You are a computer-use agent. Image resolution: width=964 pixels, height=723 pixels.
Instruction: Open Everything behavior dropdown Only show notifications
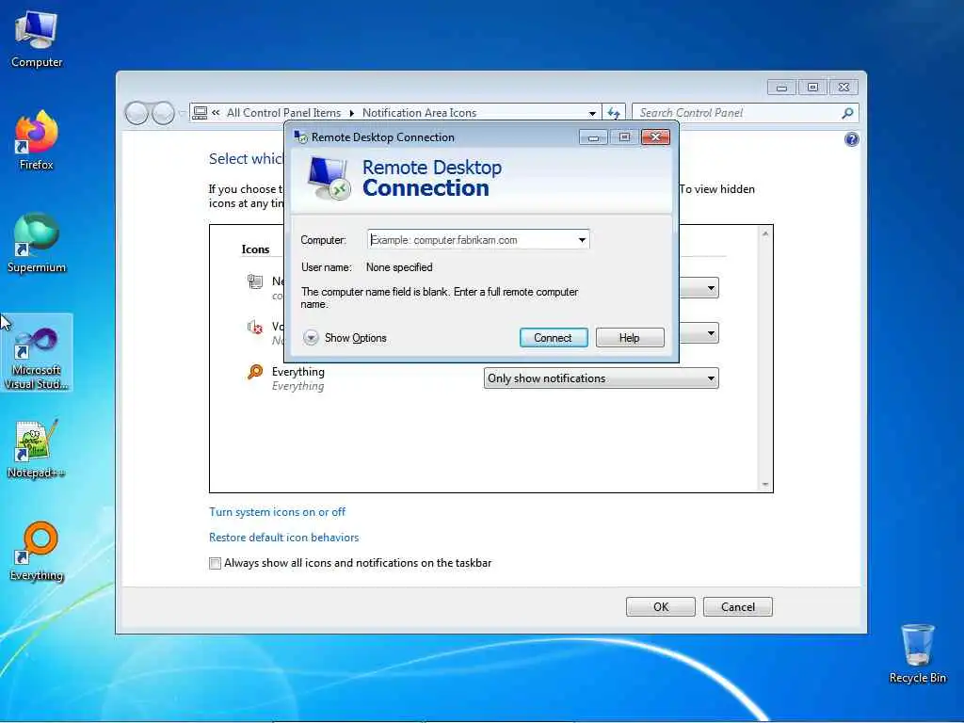point(601,378)
